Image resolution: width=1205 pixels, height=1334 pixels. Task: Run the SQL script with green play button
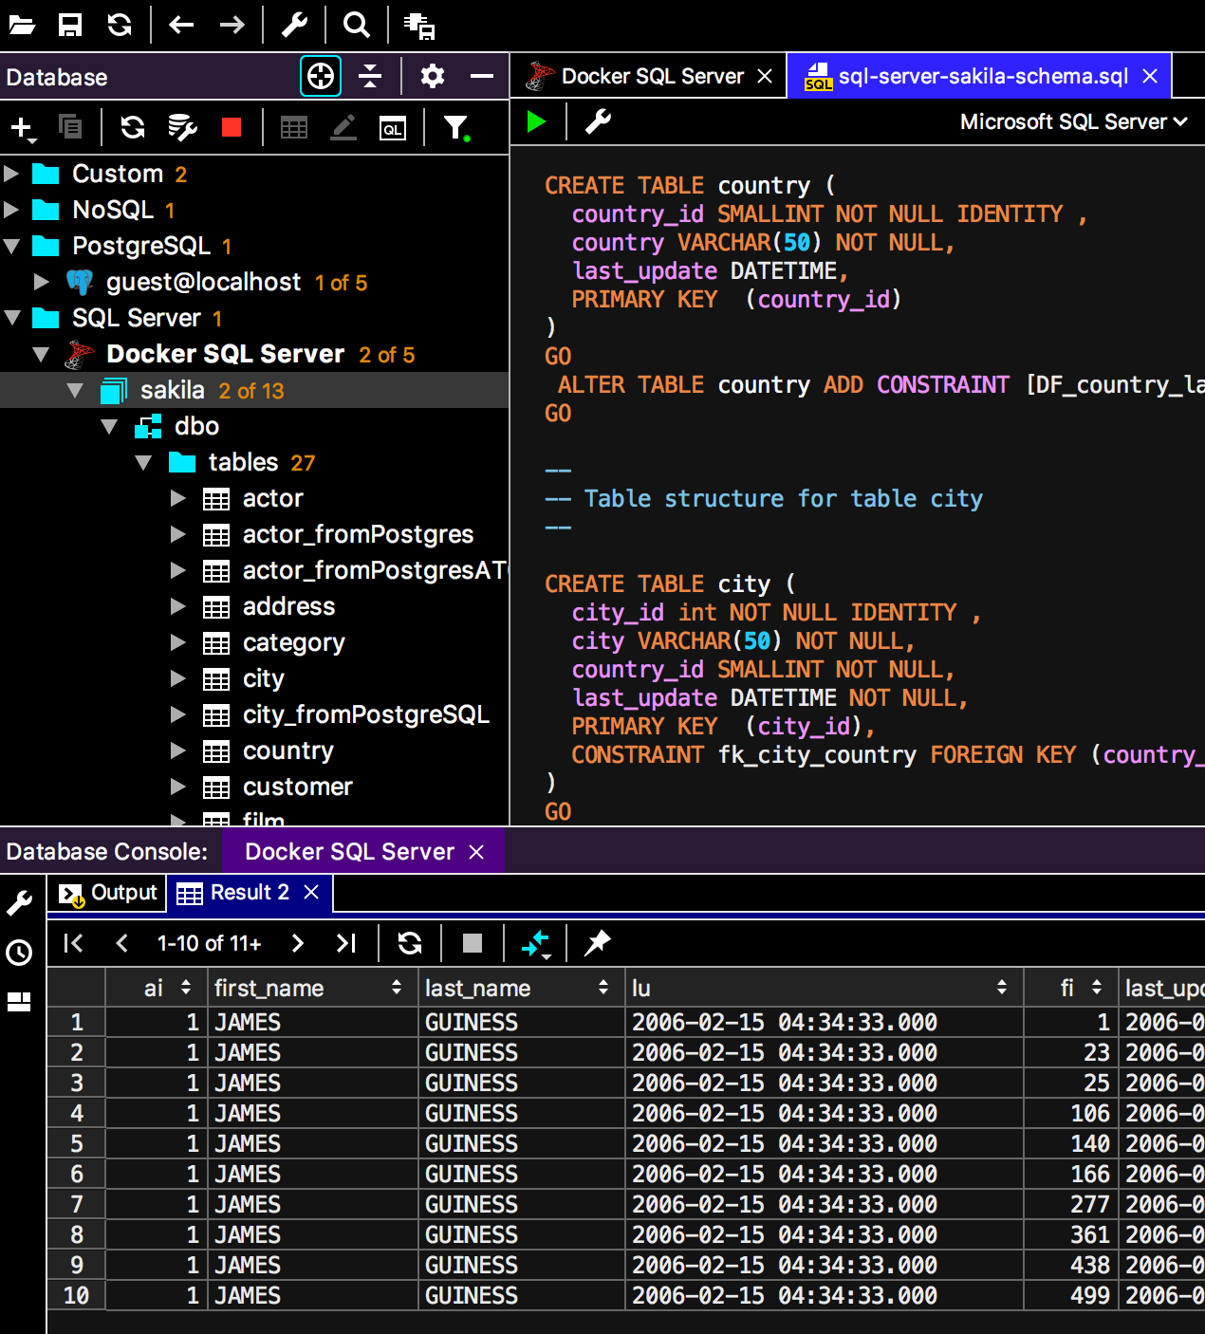(536, 121)
